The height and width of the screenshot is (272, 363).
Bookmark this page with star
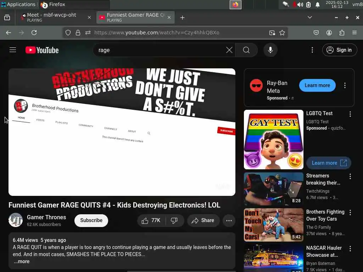pos(282,33)
